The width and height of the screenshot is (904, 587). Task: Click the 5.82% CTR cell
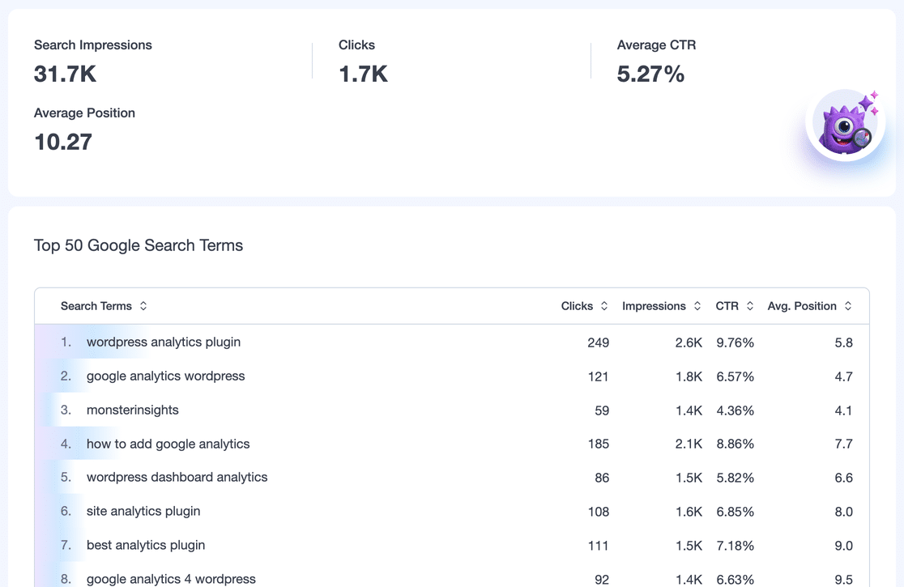coord(735,479)
